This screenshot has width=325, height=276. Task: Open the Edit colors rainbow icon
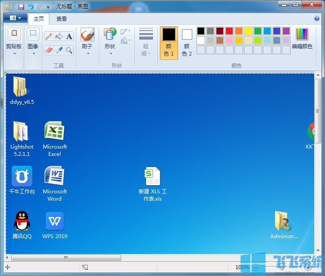pos(302,34)
